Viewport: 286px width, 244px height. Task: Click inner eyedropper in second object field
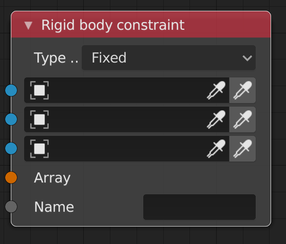click(x=216, y=119)
